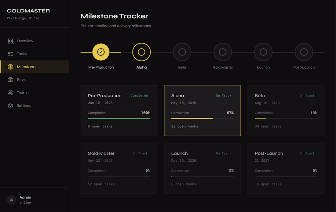The height and width of the screenshot is (212, 336).
Task: Click On Track status on Launch card
Action: (x=224, y=154)
